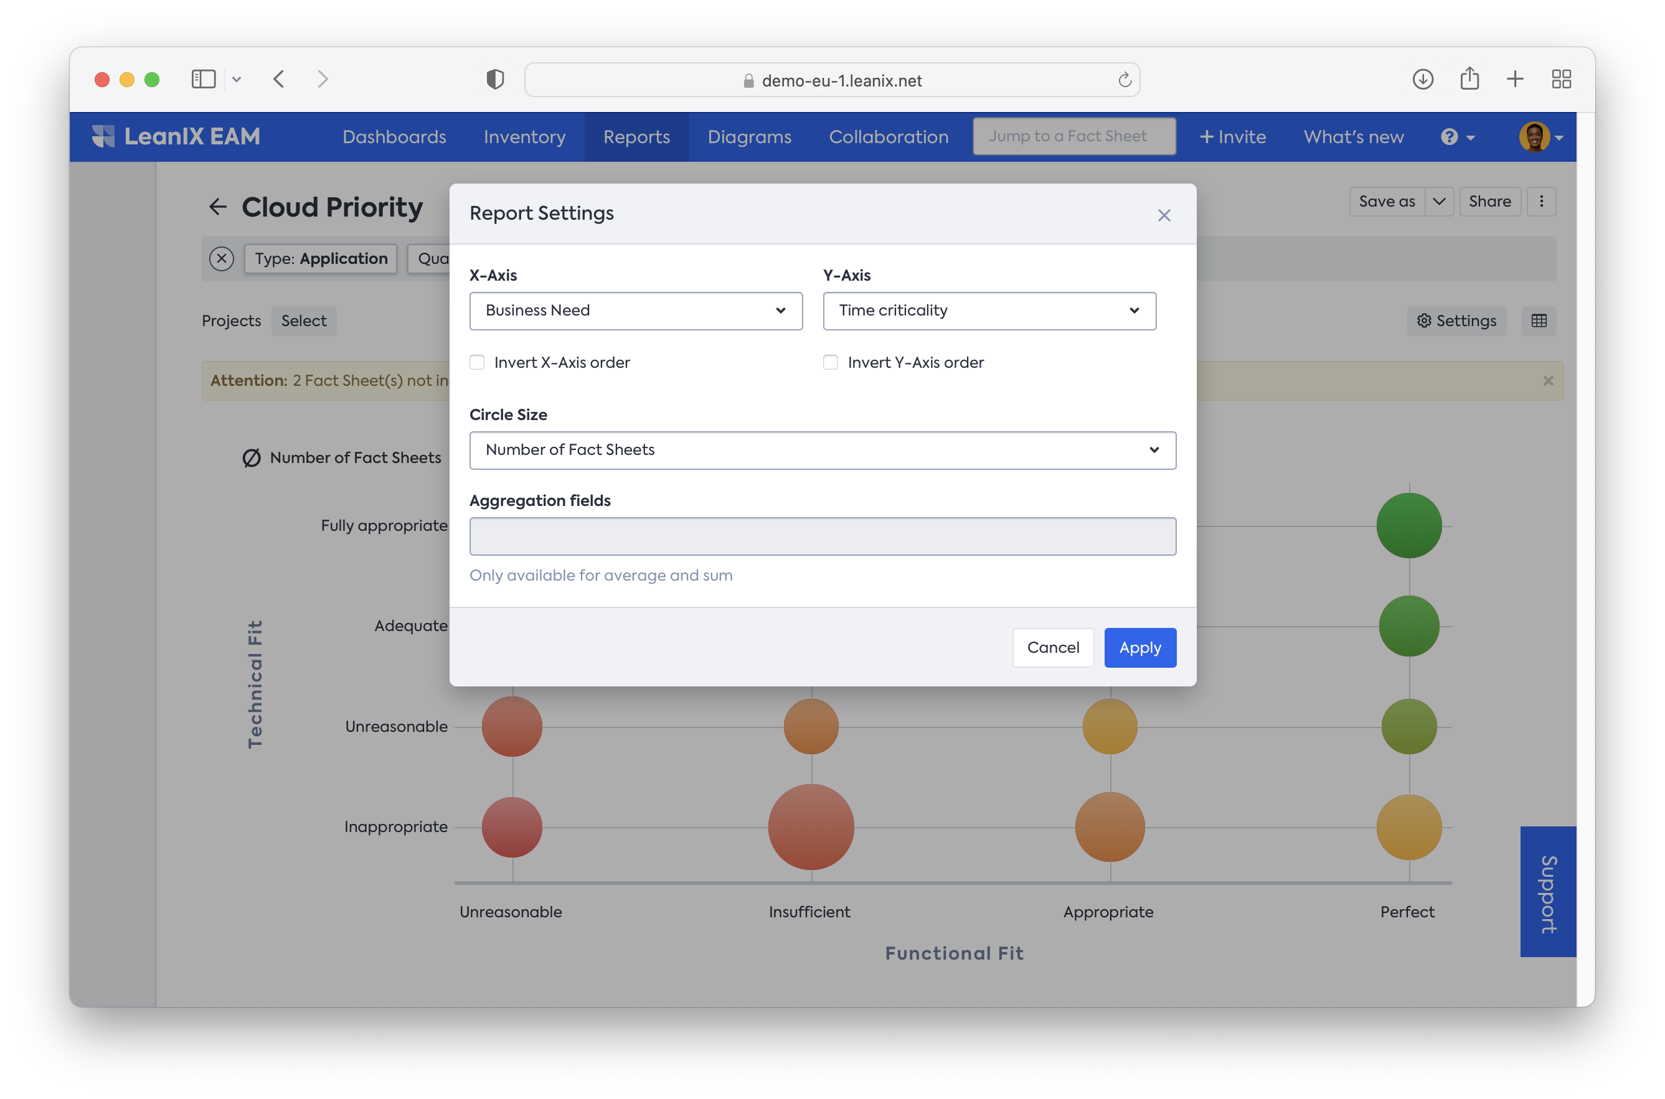Screen dimensions: 1665x1099
Task: Open the X-Axis Business Need dropdown
Action: pyautogui.click(x=635, y=311)
